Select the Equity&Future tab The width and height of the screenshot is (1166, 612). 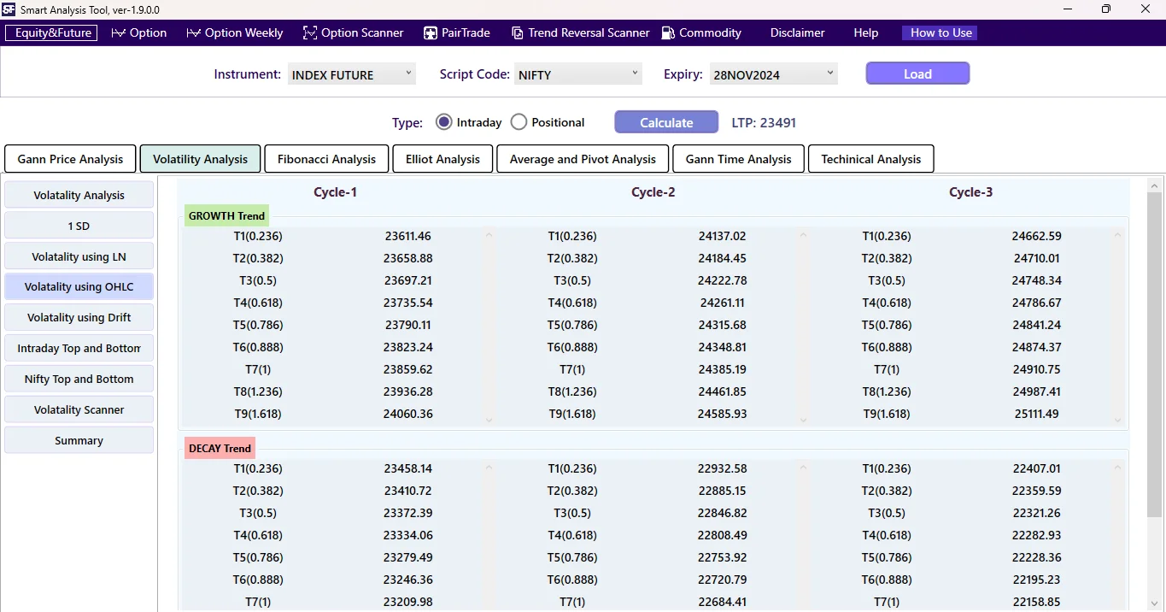(x=50, y=32)
